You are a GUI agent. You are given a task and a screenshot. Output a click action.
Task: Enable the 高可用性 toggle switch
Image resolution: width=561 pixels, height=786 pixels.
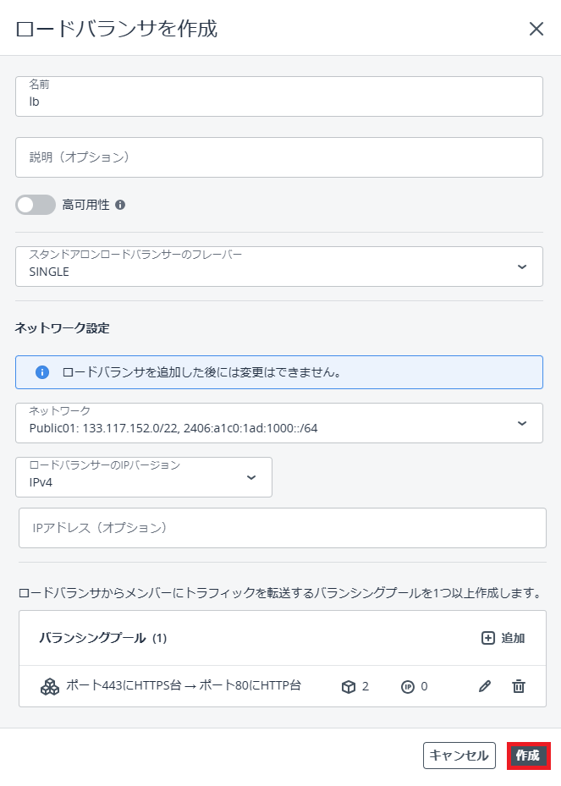pyautogui.click(x=36, y=205)
